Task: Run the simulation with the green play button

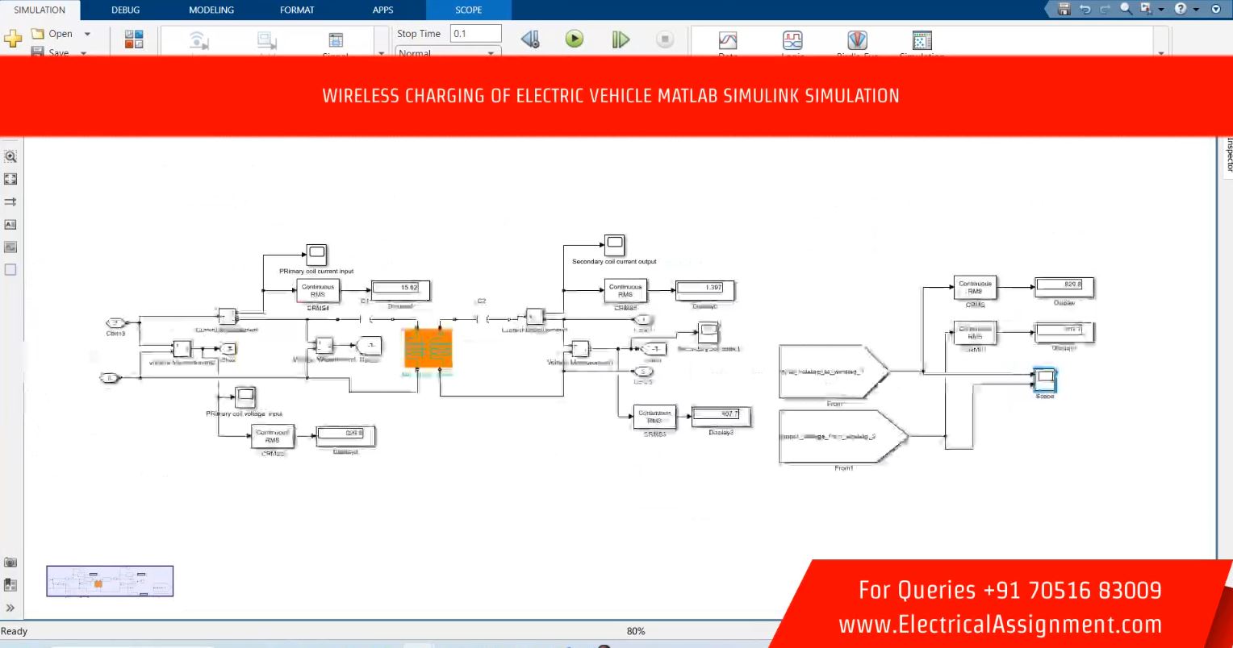Action: (x=574, y=39)
